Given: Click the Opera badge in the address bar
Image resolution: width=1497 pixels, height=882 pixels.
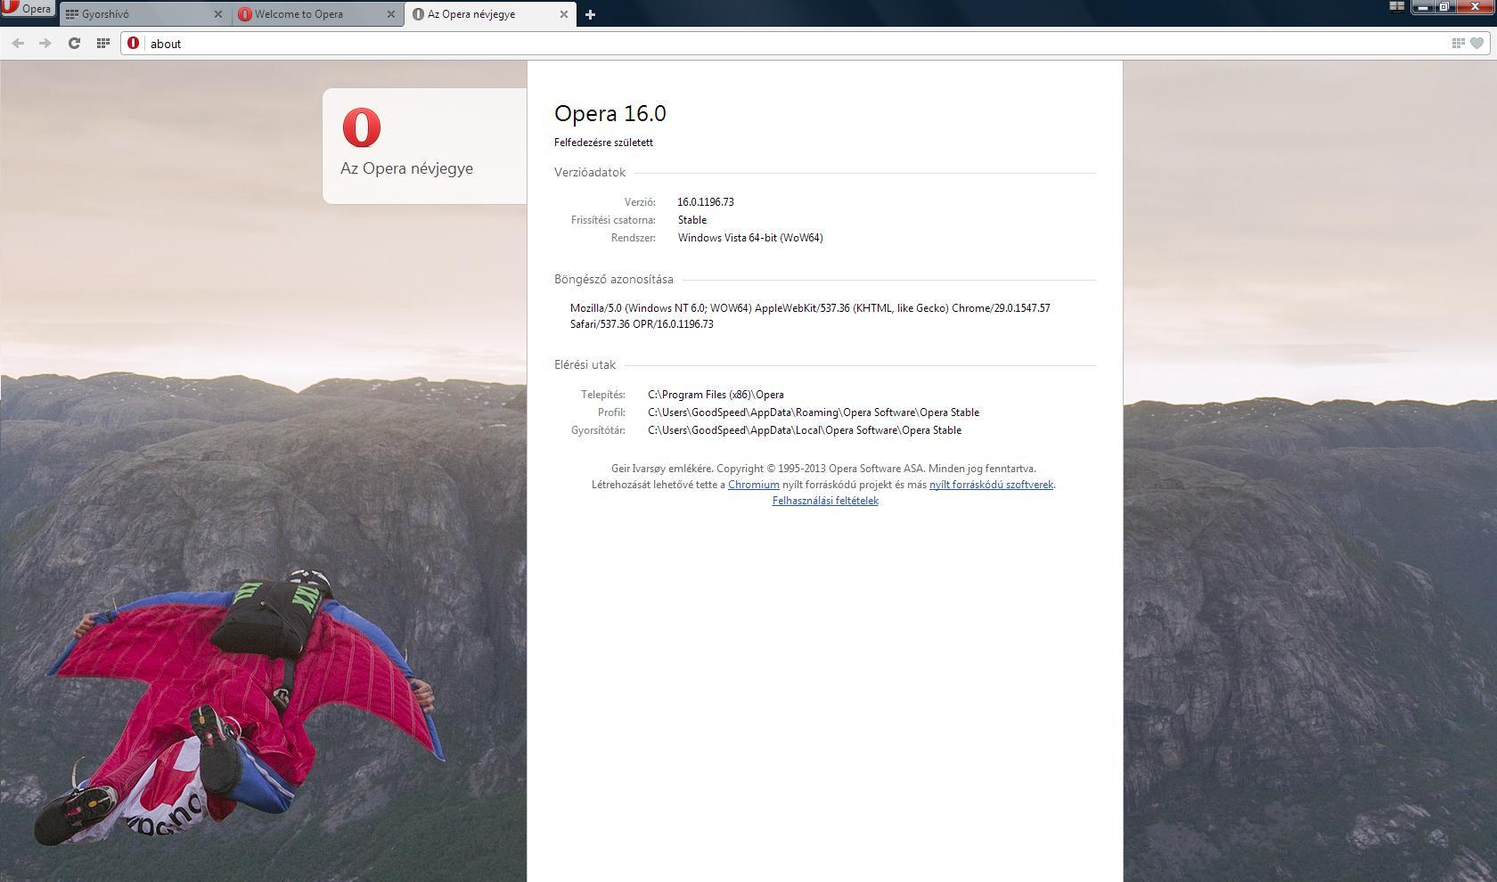Looking at the screenshot, I should tap(134, 43).
